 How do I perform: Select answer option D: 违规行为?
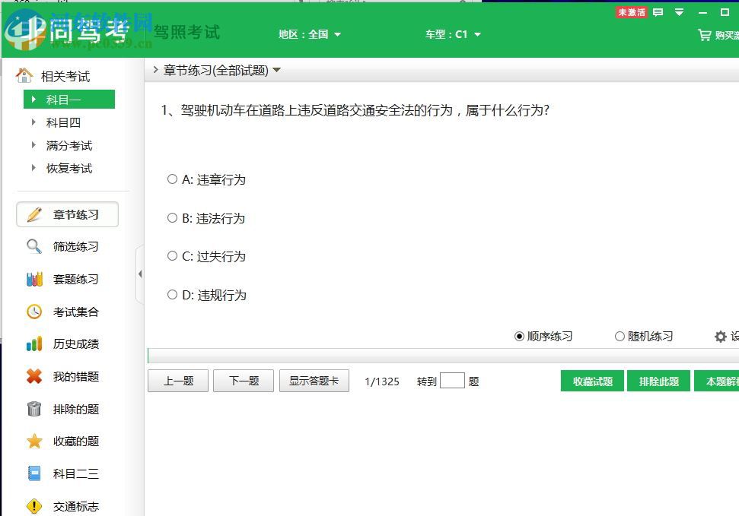172,295
